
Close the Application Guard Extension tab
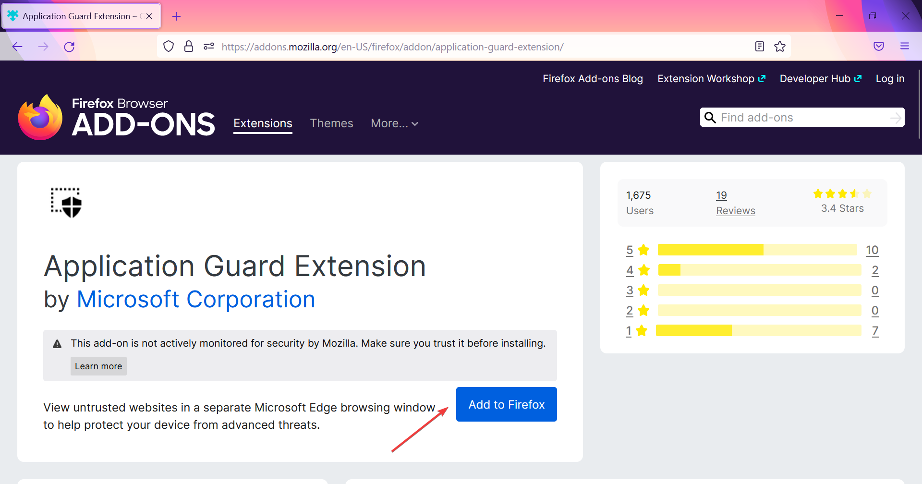(x=149, y=16)
